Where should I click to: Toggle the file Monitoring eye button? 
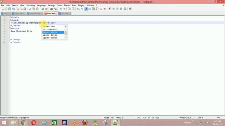pos(105,9)
